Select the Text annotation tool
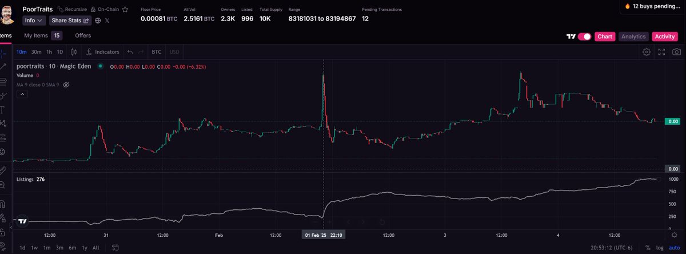686x254 pixels. 3,109
